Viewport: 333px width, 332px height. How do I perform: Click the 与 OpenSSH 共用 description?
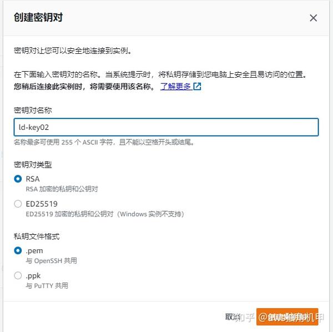pyautogui.click(x=52, y=260)
